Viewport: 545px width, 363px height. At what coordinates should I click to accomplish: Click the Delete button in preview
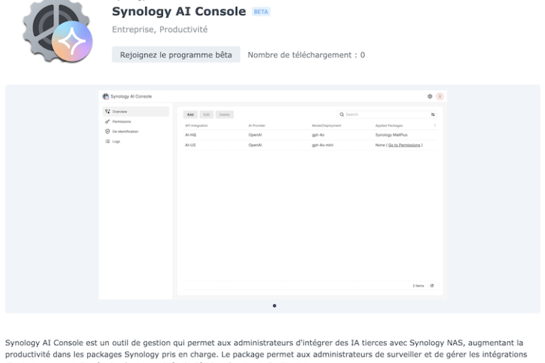click(x=224, y=115)
